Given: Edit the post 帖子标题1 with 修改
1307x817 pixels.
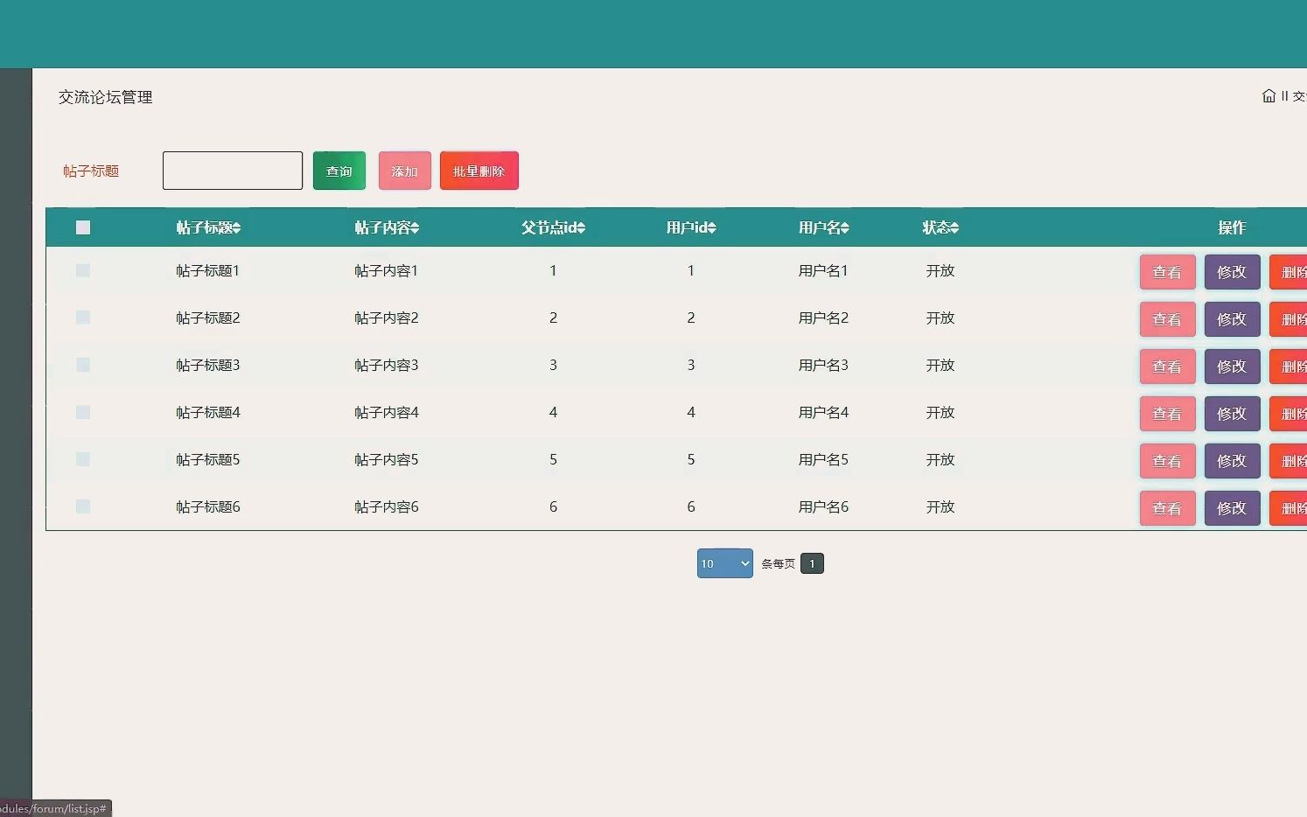Looking at the screenshot, I should (x=1233, y=272).
